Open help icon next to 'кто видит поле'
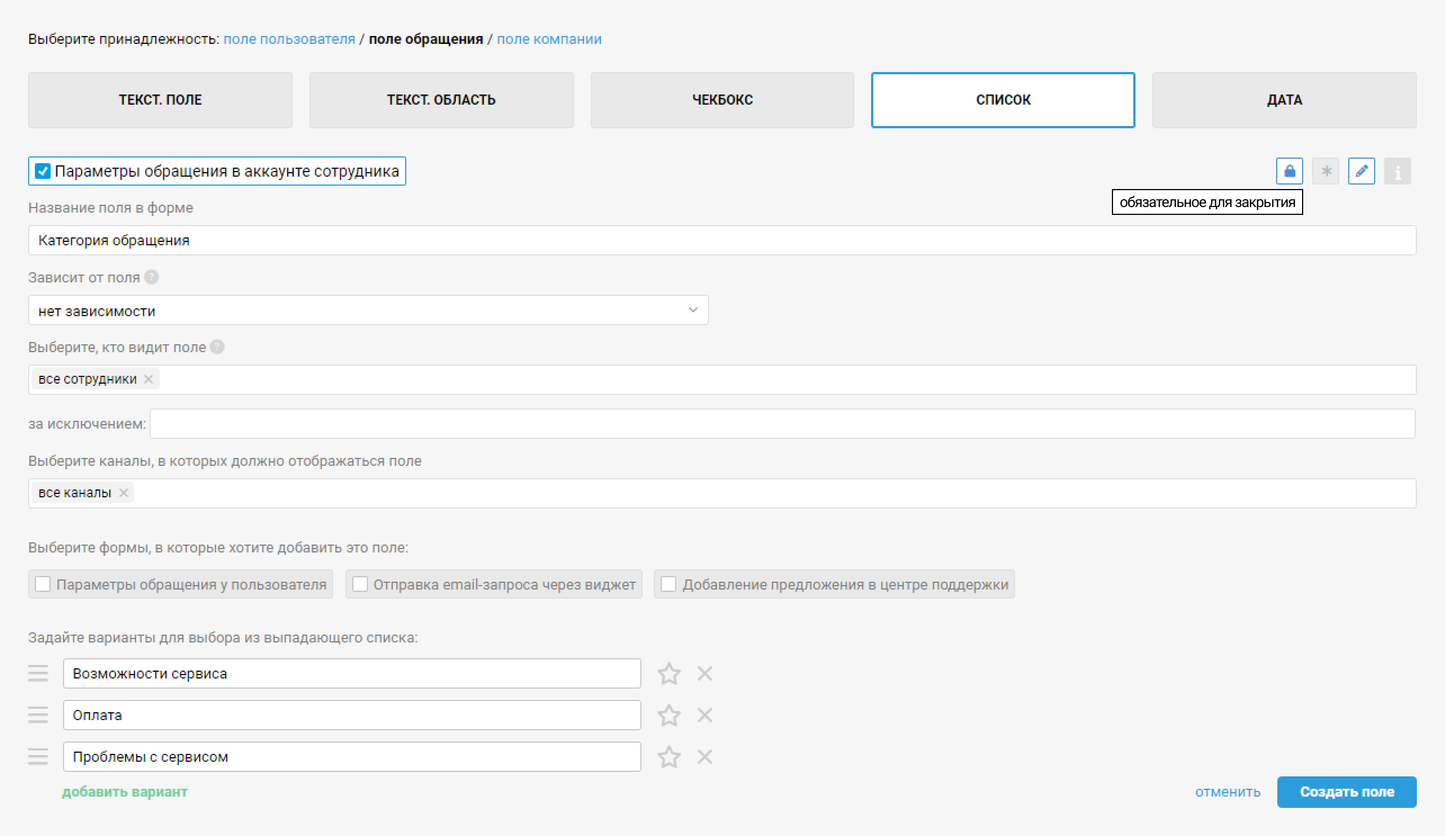 (217, 347)
